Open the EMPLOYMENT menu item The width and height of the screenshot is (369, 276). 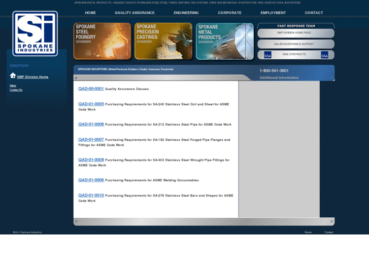point(273,13)
